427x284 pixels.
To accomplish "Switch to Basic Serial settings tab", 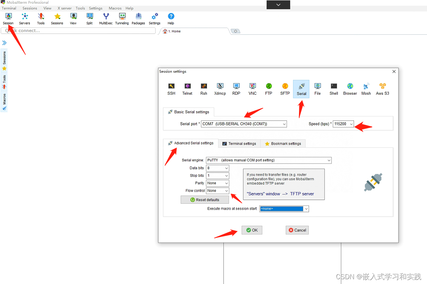I will coord(188,112).
